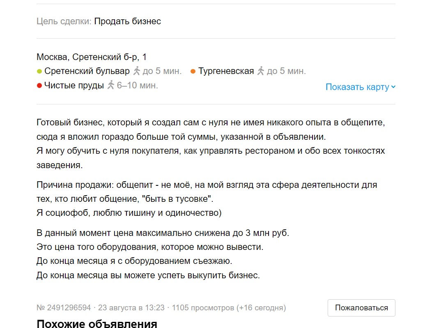Click the red metro dot for Чистые пруды

coord(39,85)
